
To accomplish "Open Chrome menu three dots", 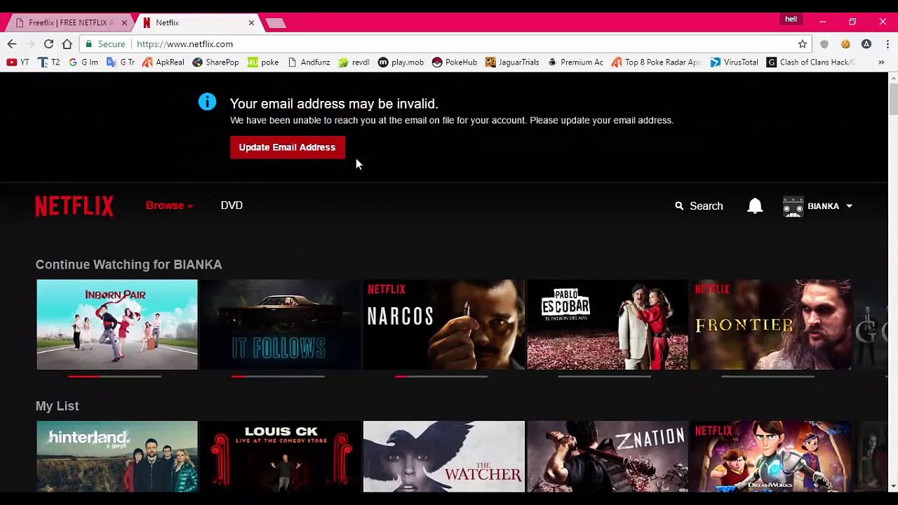I will tap(887, 43).
